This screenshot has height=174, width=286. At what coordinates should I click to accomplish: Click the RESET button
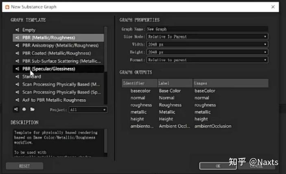pyautogui.click(x=24, y=166)
